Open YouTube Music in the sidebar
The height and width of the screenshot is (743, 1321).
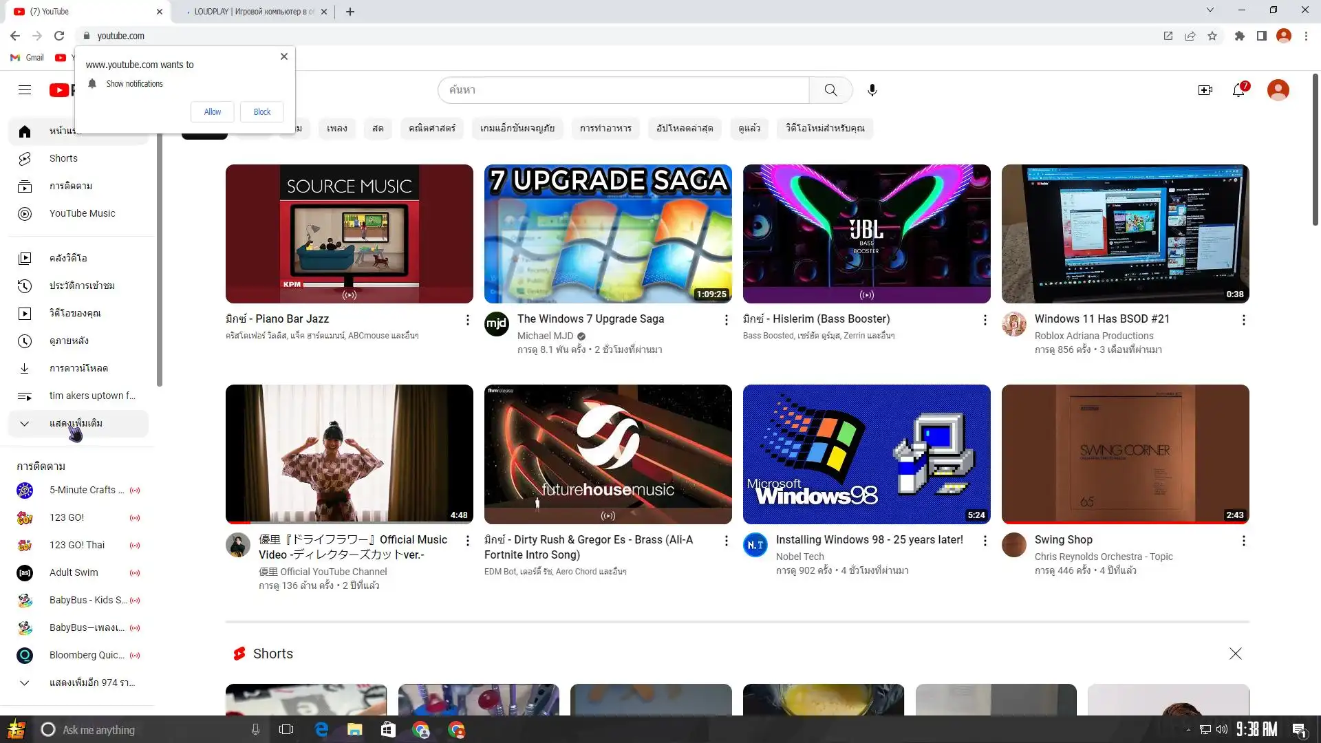[x=82, y=213]
